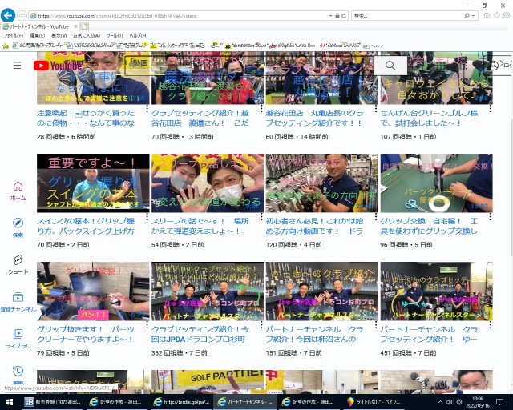Open the Windows Start button

click(9, 402)
